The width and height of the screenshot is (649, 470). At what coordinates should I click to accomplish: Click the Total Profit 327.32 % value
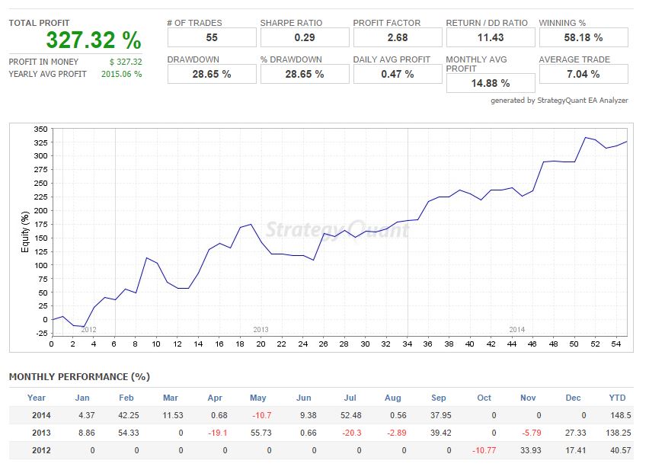coord(94,40)
